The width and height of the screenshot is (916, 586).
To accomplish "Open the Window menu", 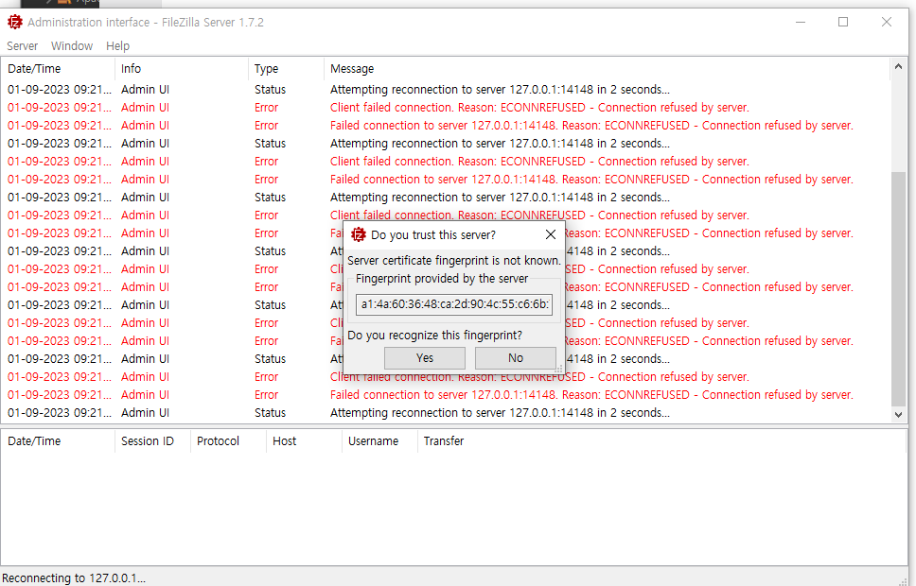I will [72, 45].
